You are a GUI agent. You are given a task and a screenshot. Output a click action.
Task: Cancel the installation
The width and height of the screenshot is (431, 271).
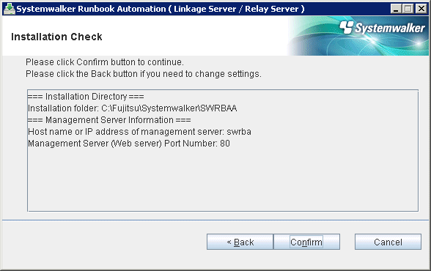point(388,242)
